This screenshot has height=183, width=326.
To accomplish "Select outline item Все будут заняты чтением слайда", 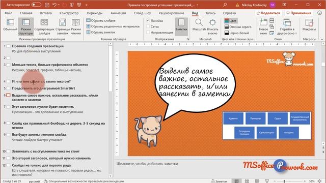I will point(39,134).
